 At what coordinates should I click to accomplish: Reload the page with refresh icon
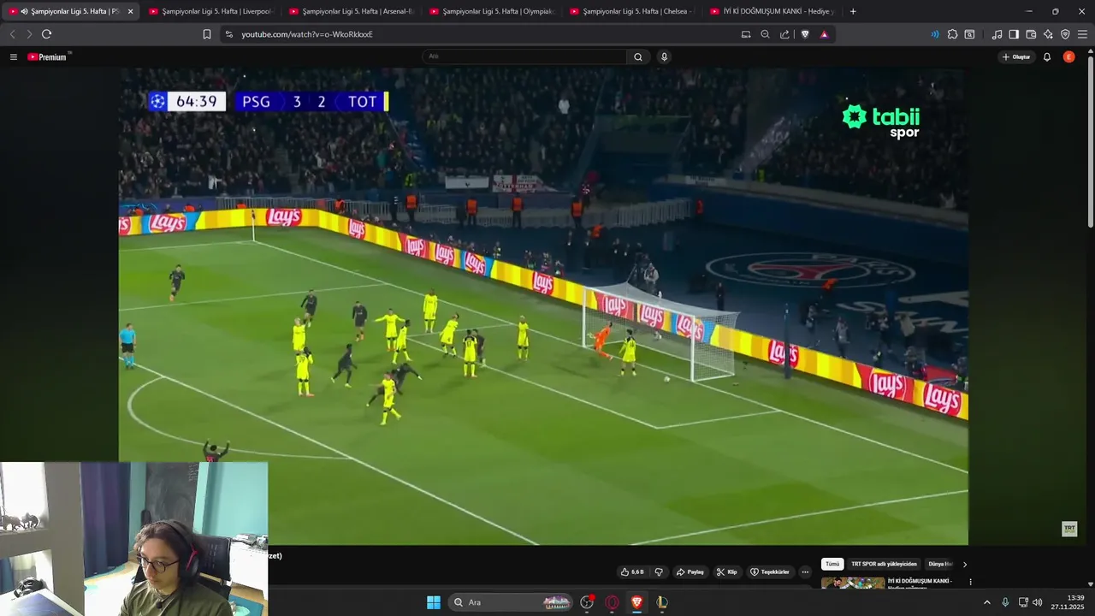[x=46, y=34]
